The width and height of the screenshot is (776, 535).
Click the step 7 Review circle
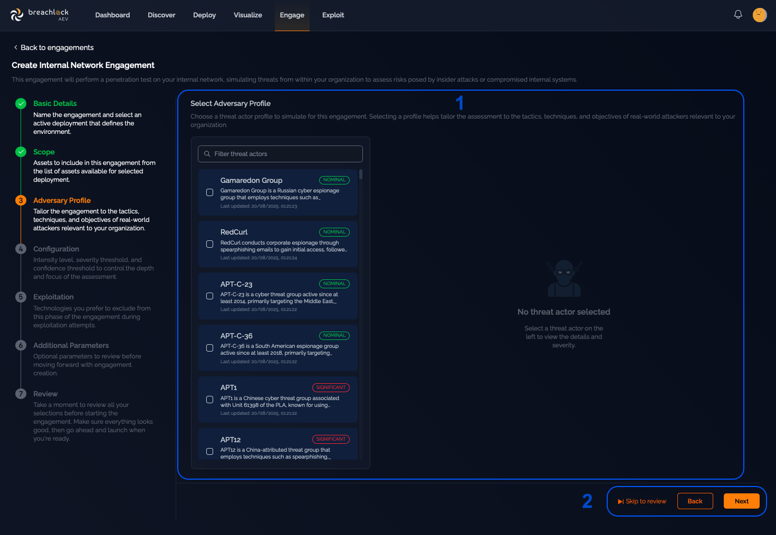click(21, 394)
